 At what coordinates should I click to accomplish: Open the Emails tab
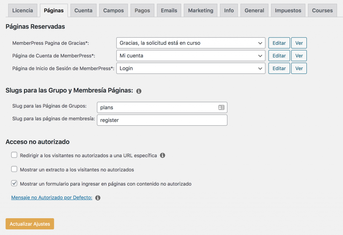[169, 10]
